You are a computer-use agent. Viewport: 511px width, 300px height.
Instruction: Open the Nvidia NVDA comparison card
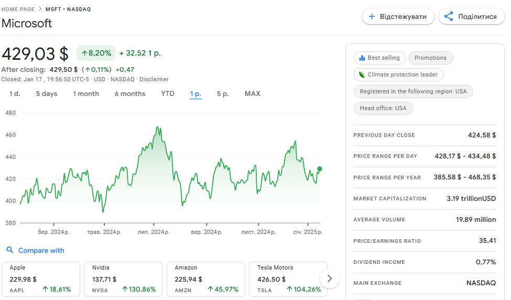[x=123, y=279]
